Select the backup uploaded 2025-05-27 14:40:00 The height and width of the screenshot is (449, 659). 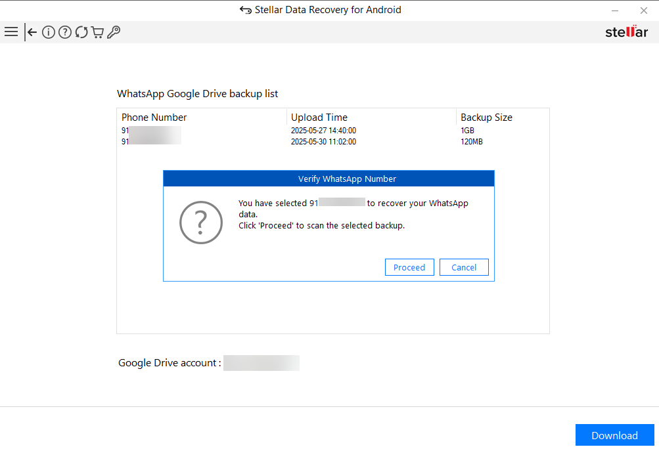click(x=323, y=131)
